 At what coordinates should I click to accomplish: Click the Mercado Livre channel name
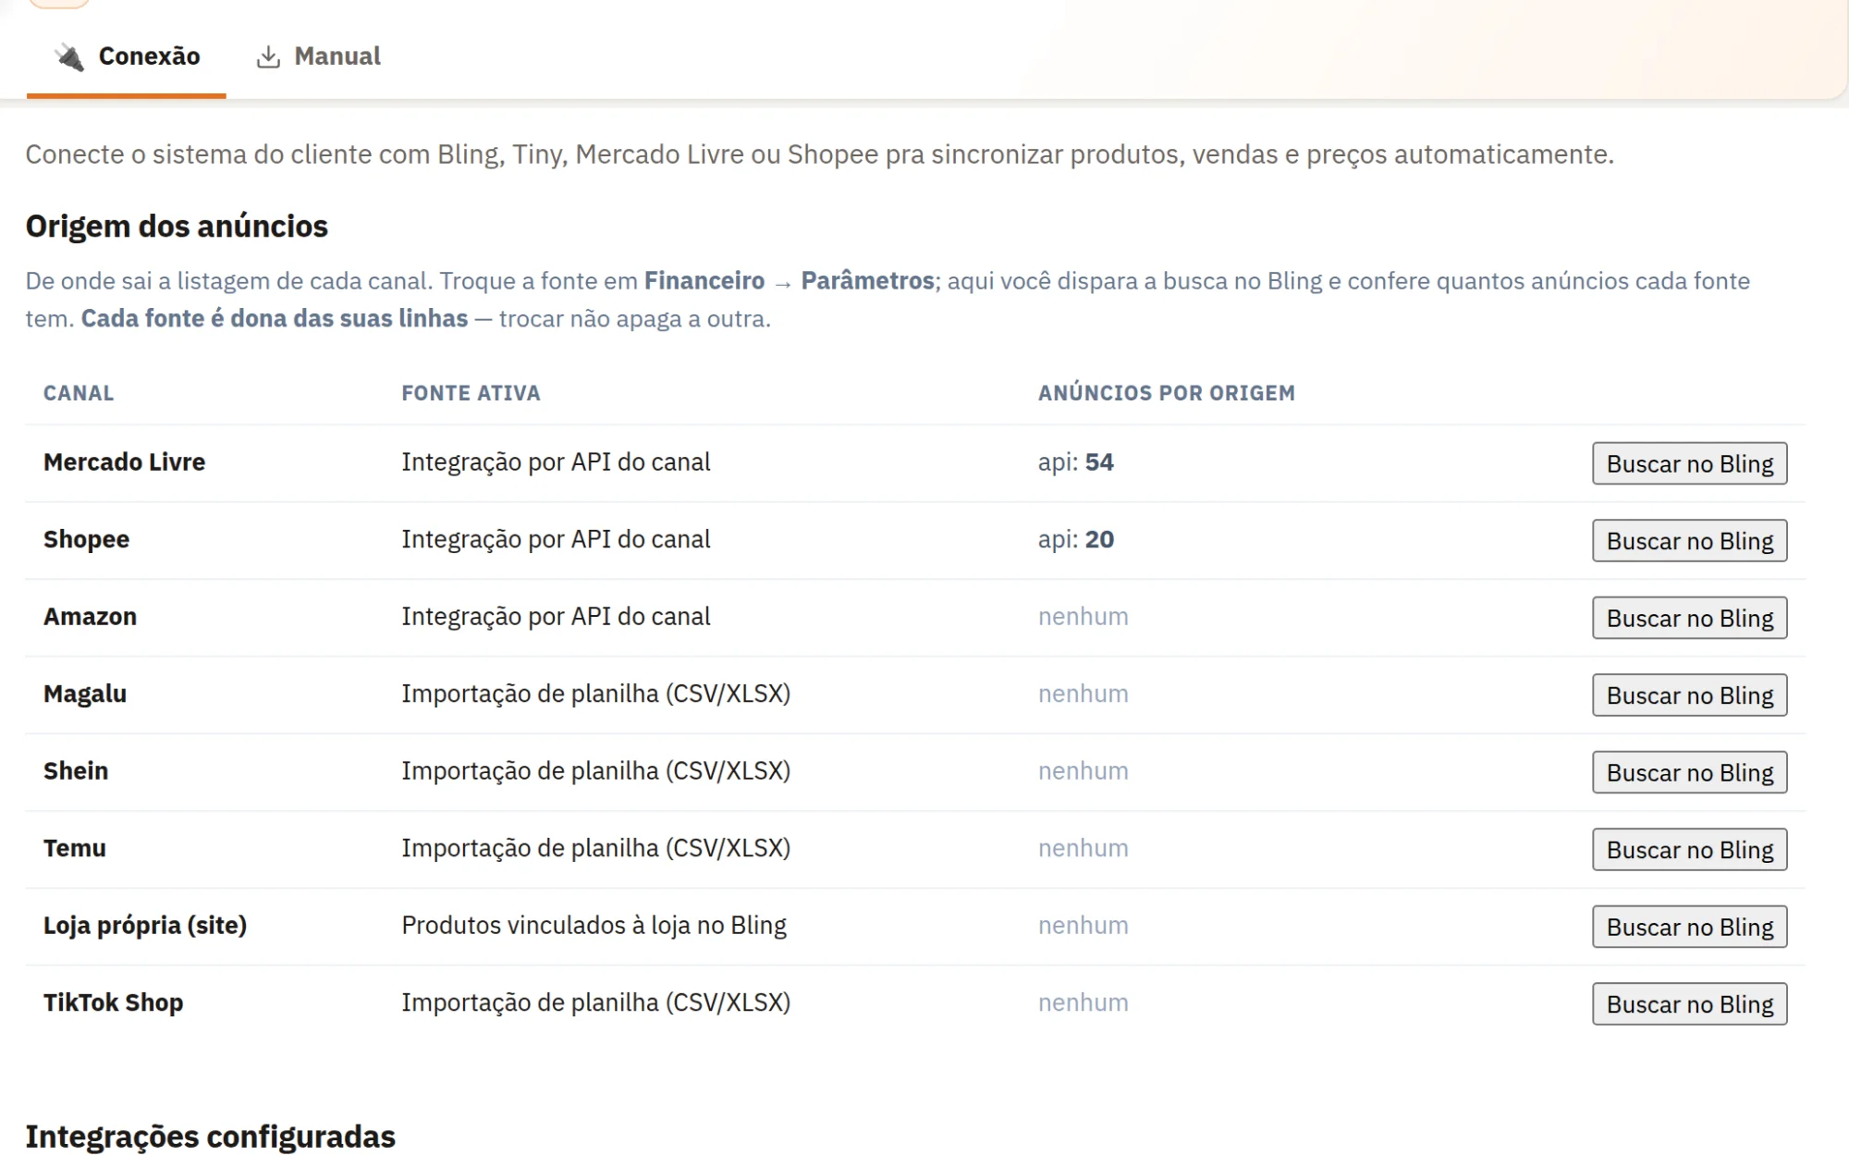tap(124, 461)
